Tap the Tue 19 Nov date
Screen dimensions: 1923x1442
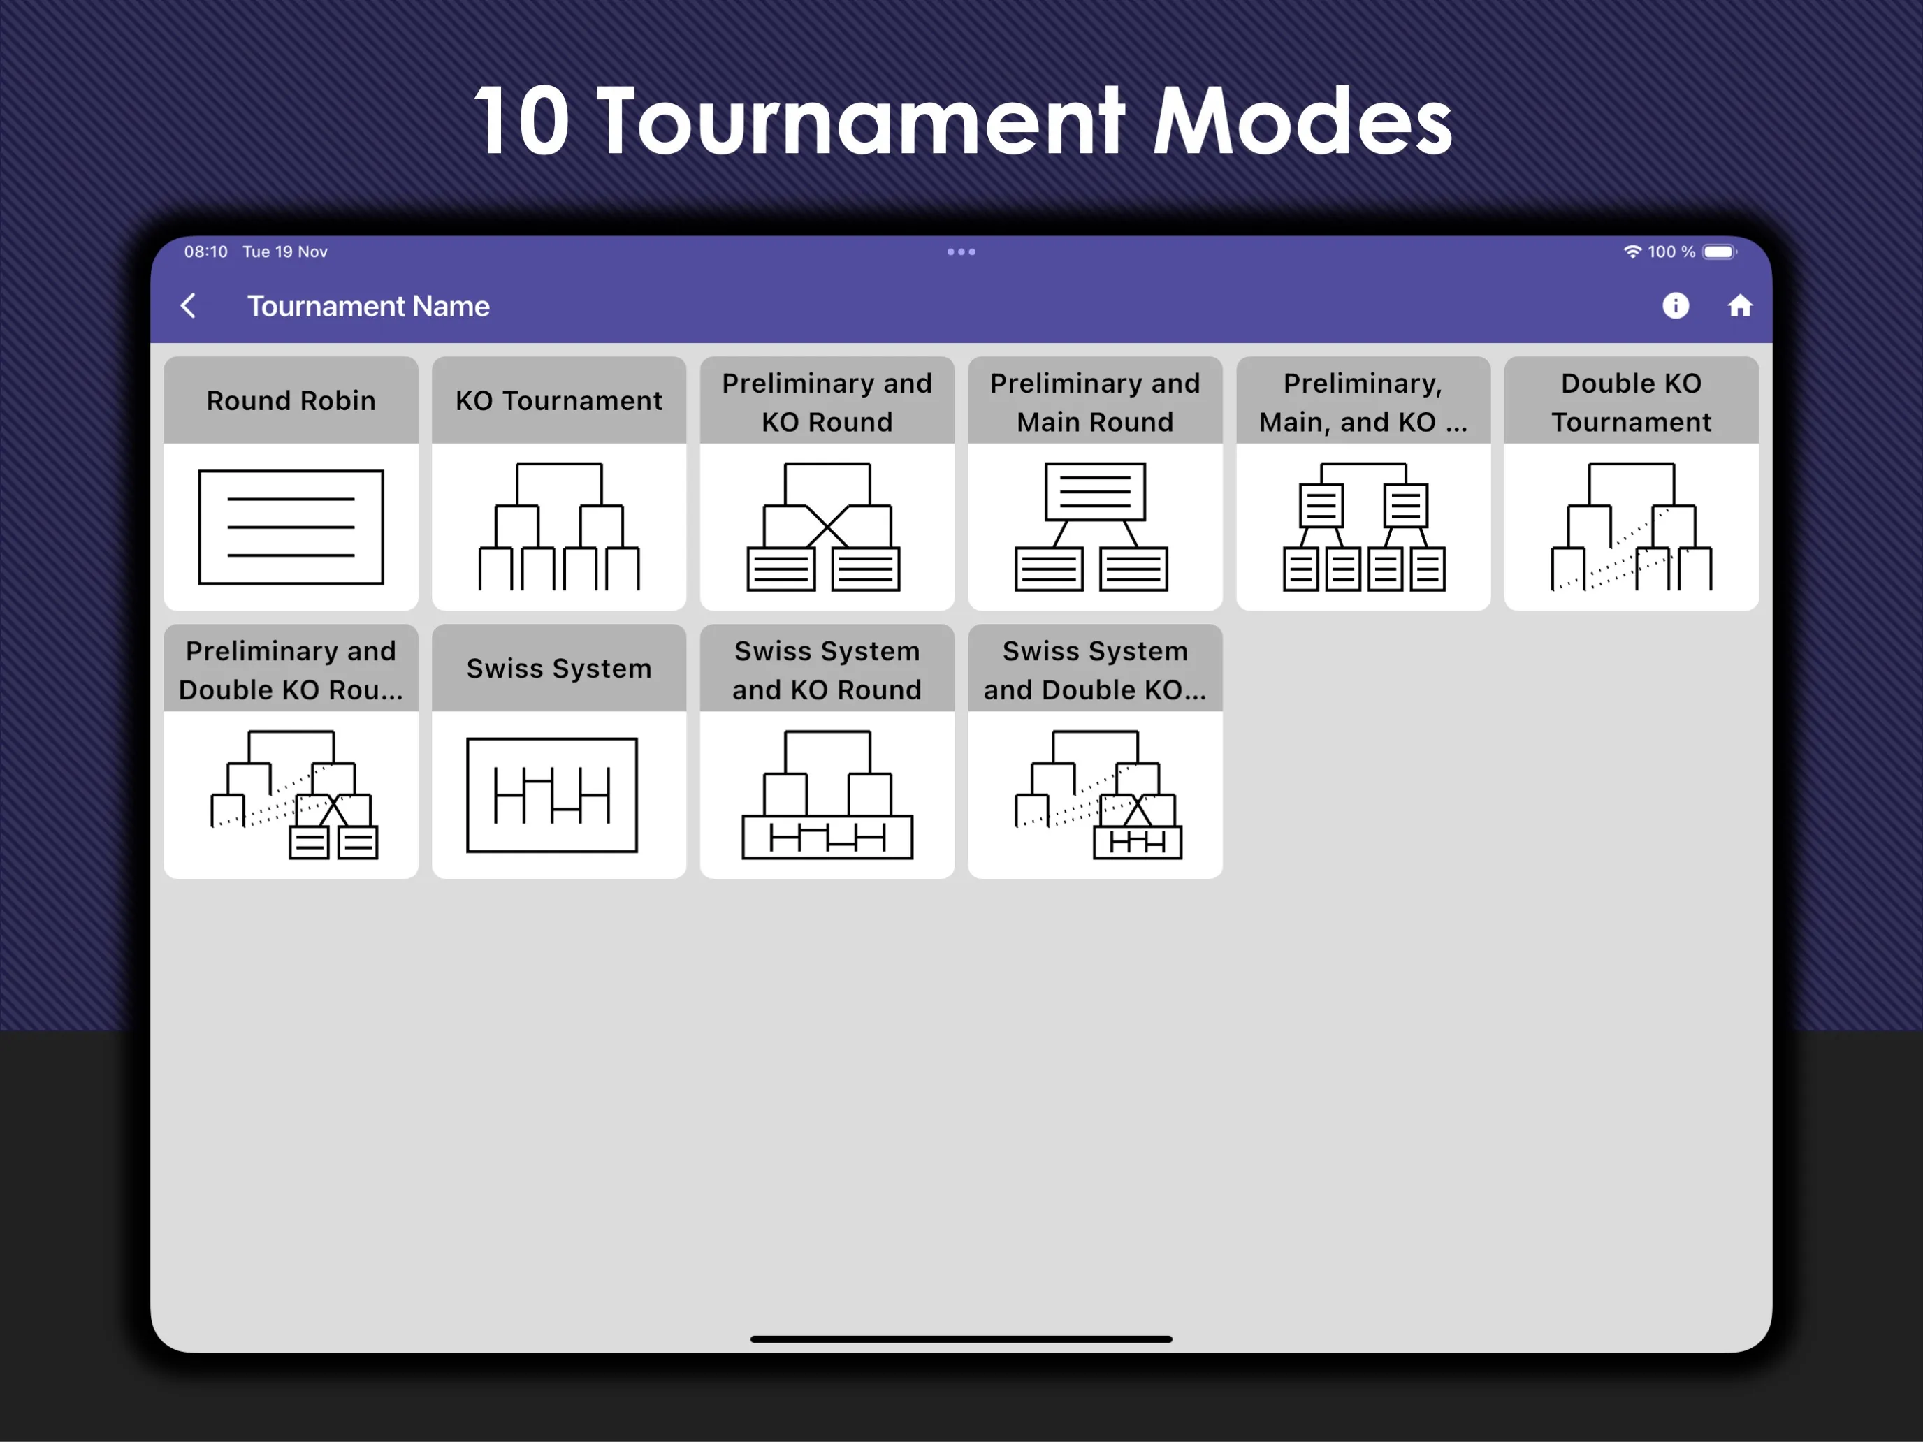(285, 252)
